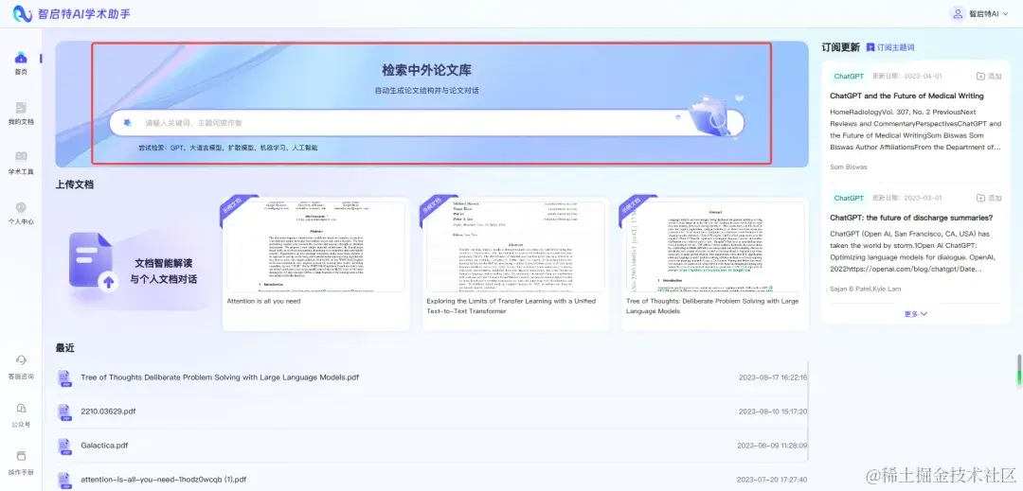Click ChatGPT tag dated 2023-04-01
The image size is (1023, 491).
coord(849,77)
